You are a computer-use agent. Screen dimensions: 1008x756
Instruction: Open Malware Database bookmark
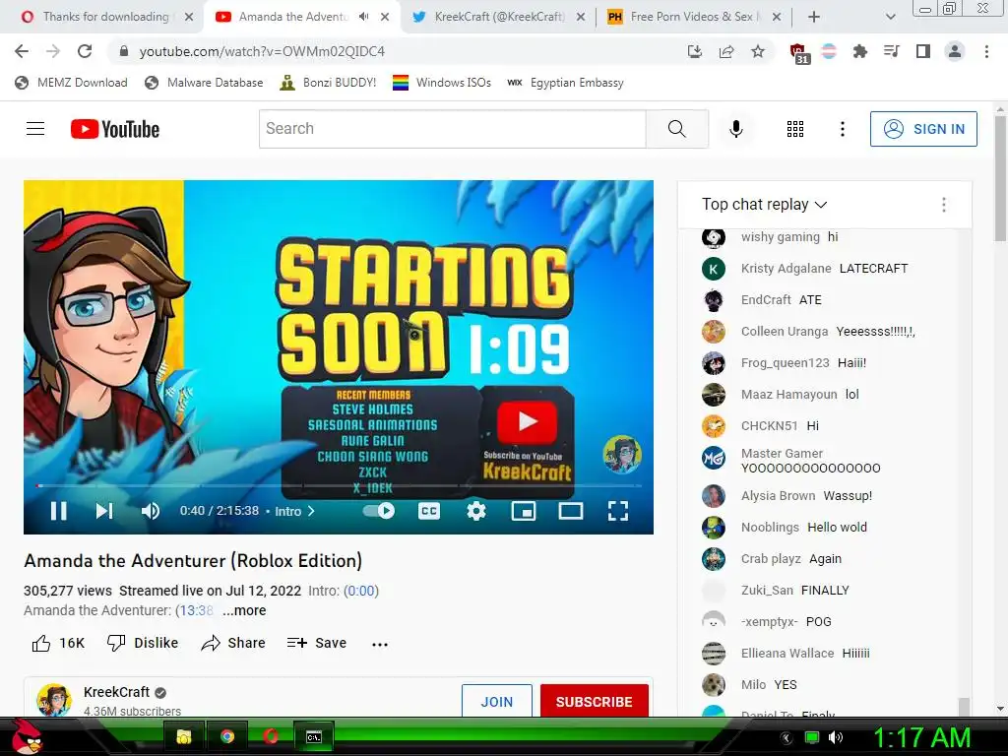tap(204, 83)
